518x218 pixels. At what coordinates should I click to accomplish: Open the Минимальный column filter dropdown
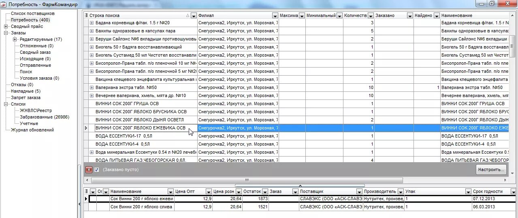click(339, 15)
